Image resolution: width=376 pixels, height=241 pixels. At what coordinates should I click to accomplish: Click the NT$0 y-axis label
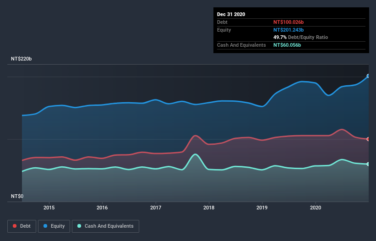click(17, 196)
